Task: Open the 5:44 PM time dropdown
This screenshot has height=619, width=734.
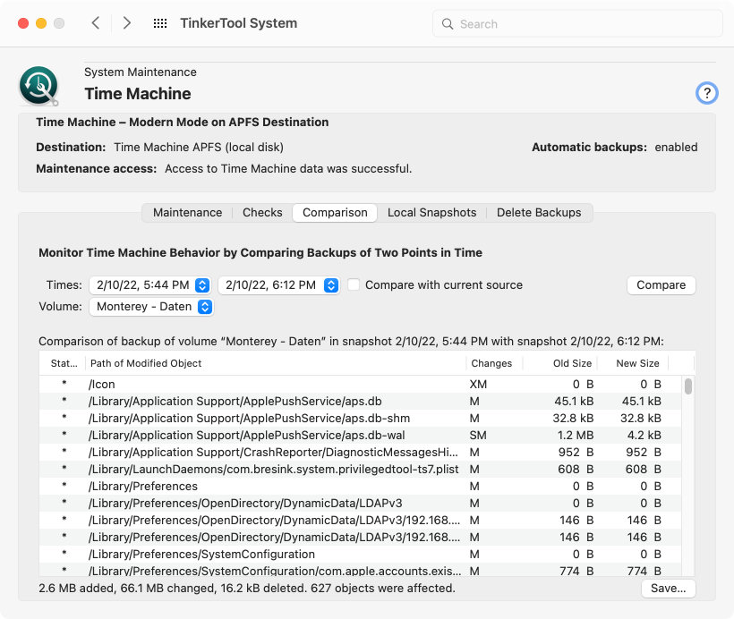Action: 150,285
